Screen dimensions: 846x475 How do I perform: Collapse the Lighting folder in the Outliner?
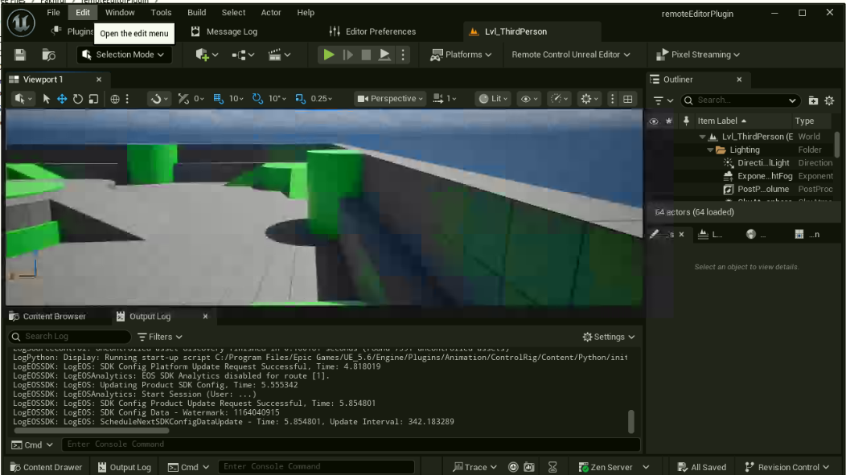[x=710, y=150]
